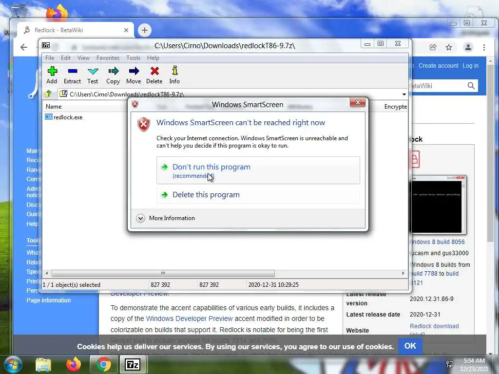This screenshot has width=499, height=374.
Task: Open a new Chrome tab
Action: (144, 30)
